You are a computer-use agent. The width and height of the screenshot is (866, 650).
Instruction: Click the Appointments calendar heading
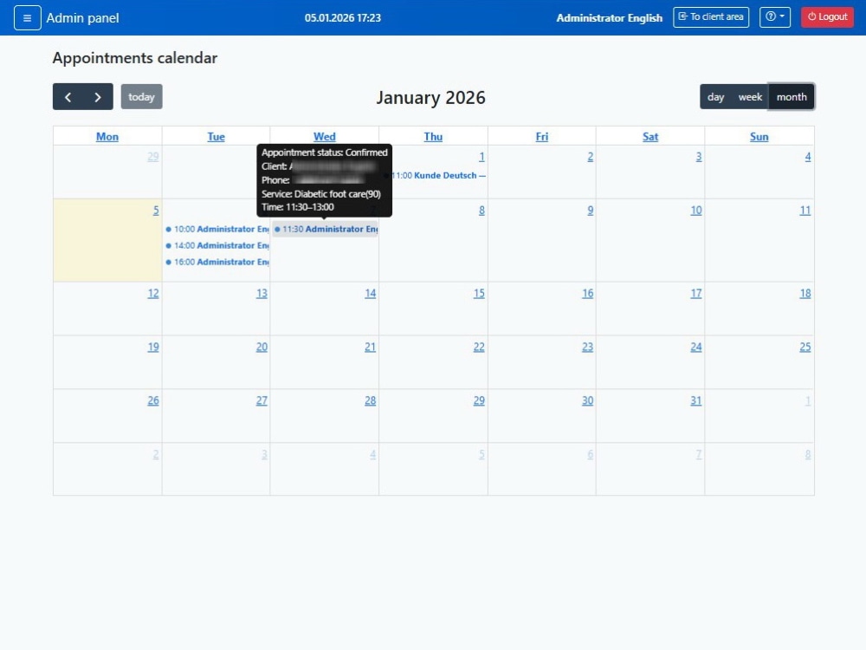135,58
